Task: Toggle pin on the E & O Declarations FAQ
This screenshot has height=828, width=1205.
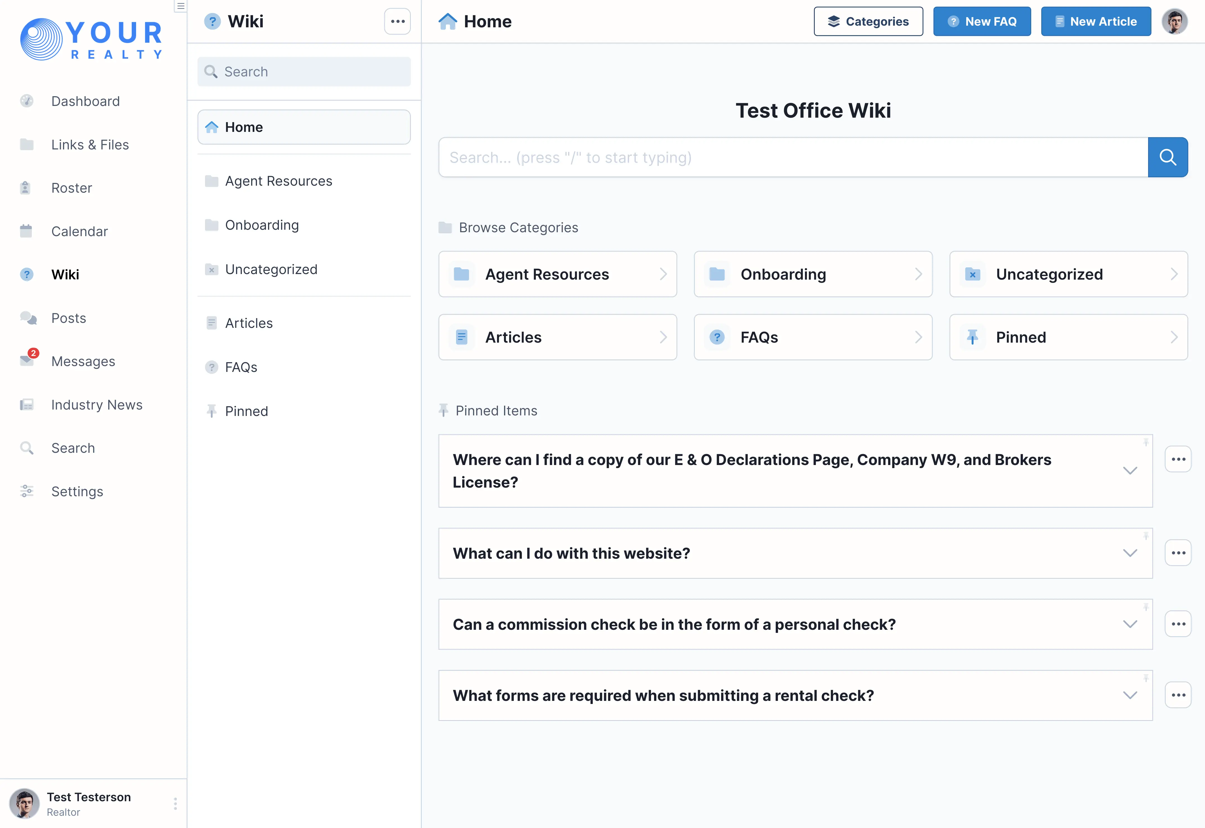Action: point(1146,442)
